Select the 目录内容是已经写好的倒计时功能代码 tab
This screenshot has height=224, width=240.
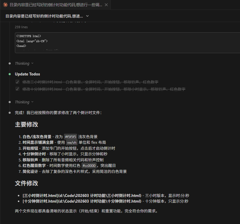pos(55,5)
